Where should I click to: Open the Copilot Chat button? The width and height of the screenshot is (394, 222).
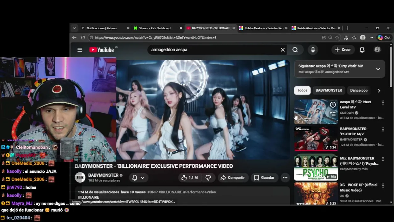tap(384, 38)
